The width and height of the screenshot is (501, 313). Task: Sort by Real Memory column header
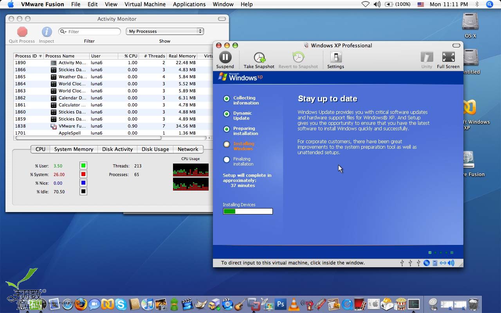[x=182, y=56]
